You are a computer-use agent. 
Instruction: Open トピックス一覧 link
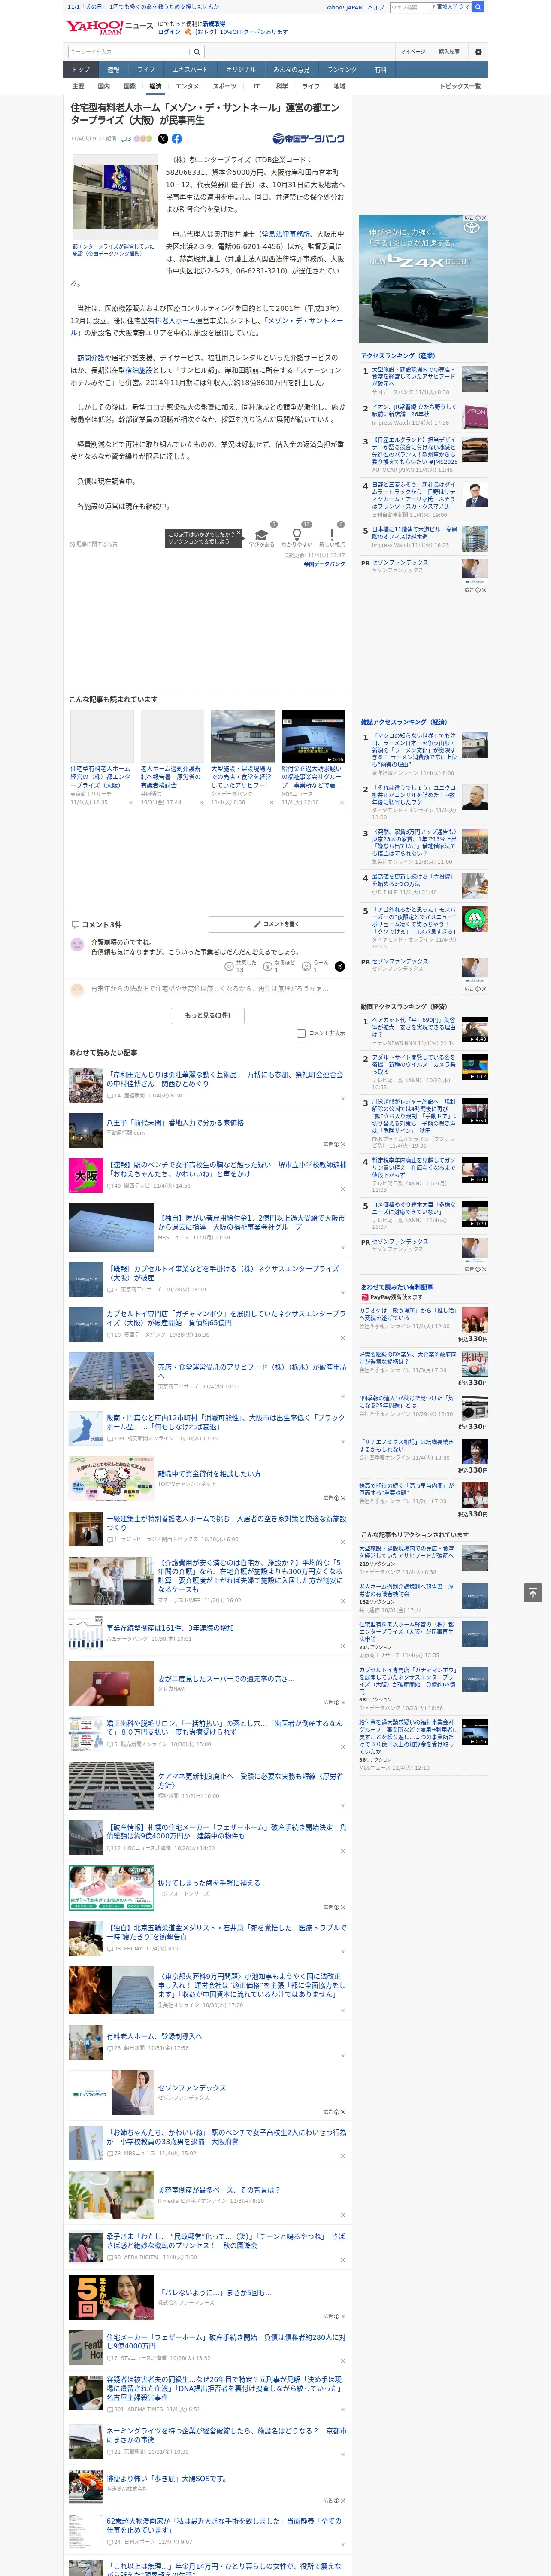(460, 86)
